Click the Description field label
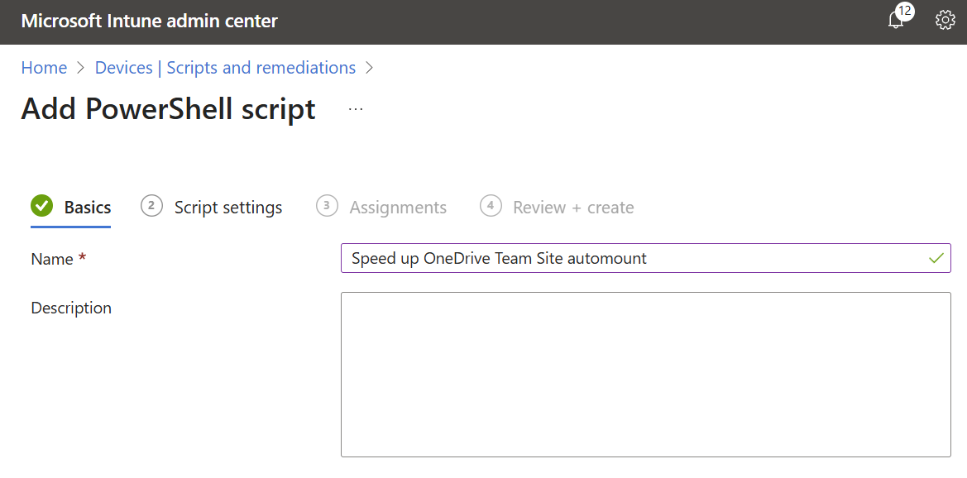 click(x=71, y=308)
